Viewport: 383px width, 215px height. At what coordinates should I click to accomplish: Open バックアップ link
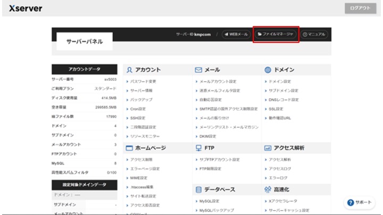(141, 100)
